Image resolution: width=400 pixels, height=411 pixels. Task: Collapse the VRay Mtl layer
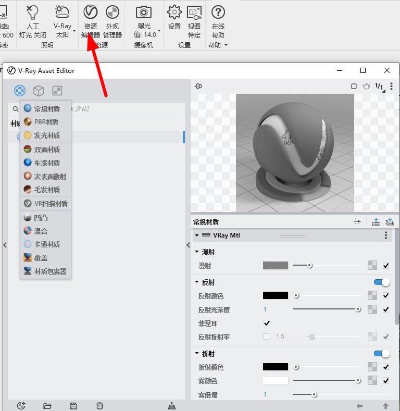pyautogui.click(x=197, y=235)
